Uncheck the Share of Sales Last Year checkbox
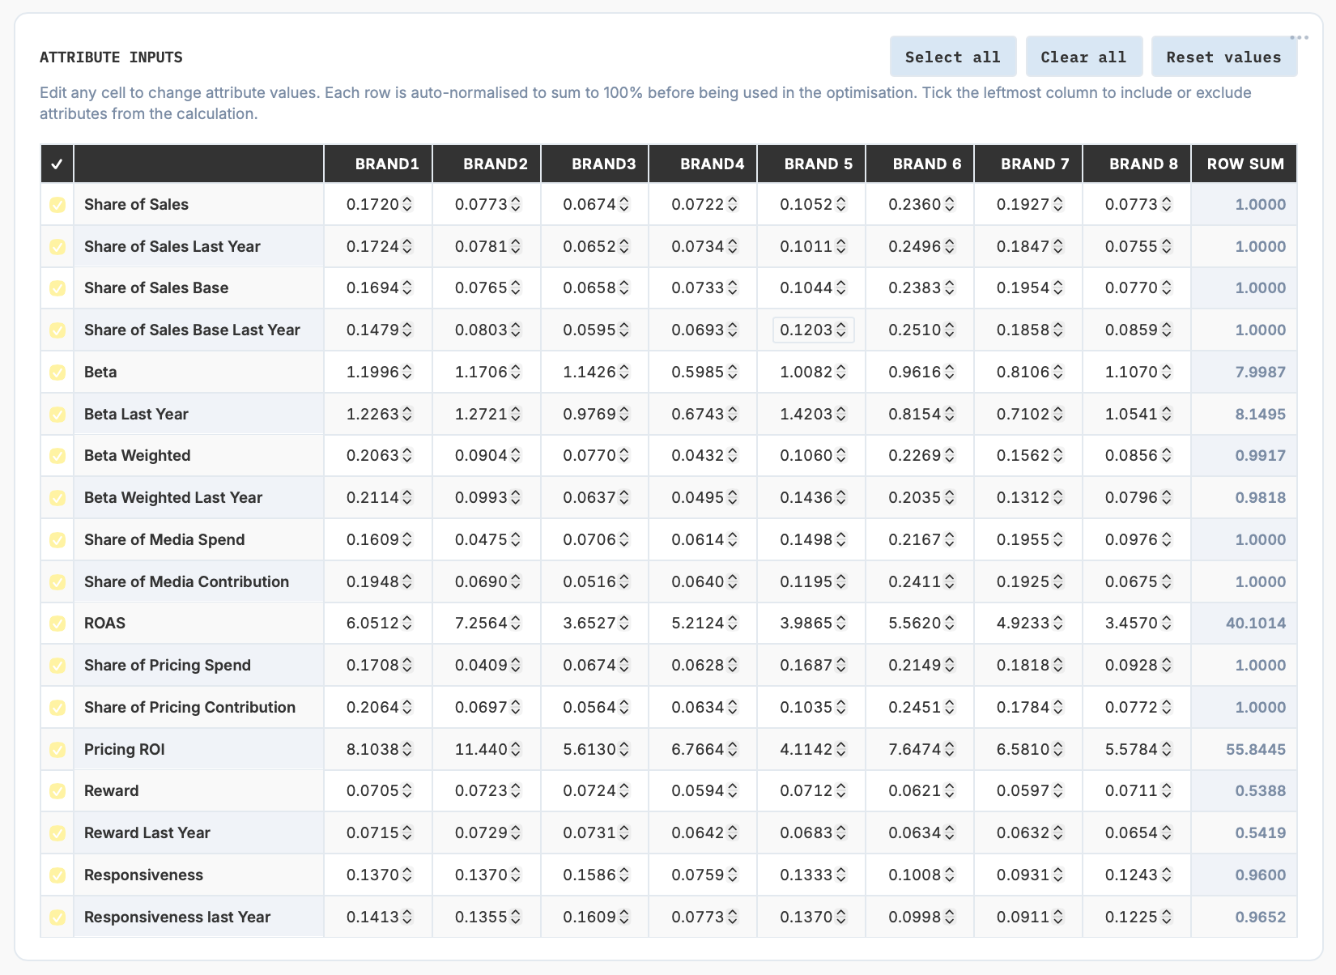 coord(57,247)
